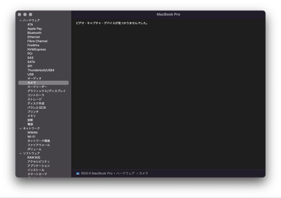Select USB in the sidebar
This screenshot has height=198, width=281.
(x=30, y=74)
